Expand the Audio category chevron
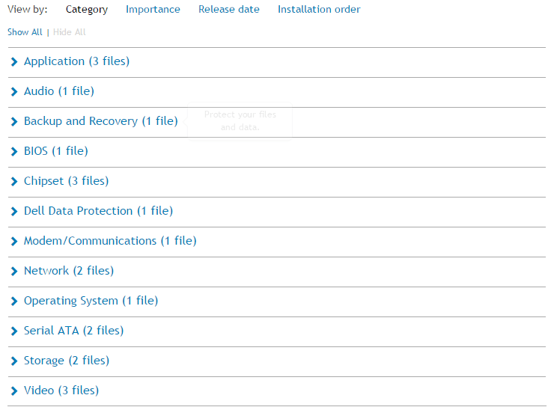Image resolution: width=551 pixels, height=410 pixels. pyautogui.click(x=14, y=92)
